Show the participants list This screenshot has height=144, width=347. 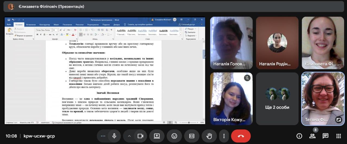click(x=312, y=136)
